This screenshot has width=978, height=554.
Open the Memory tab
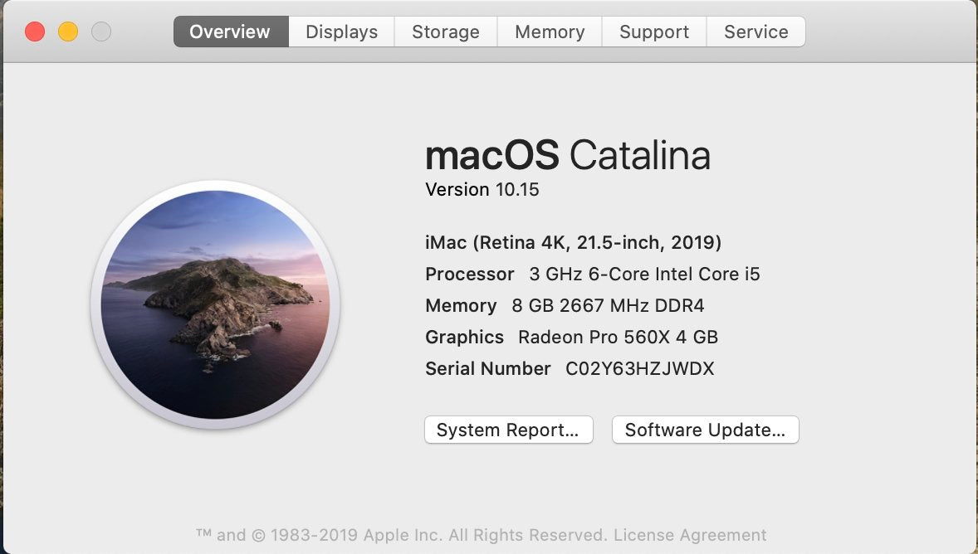(549, 32)
